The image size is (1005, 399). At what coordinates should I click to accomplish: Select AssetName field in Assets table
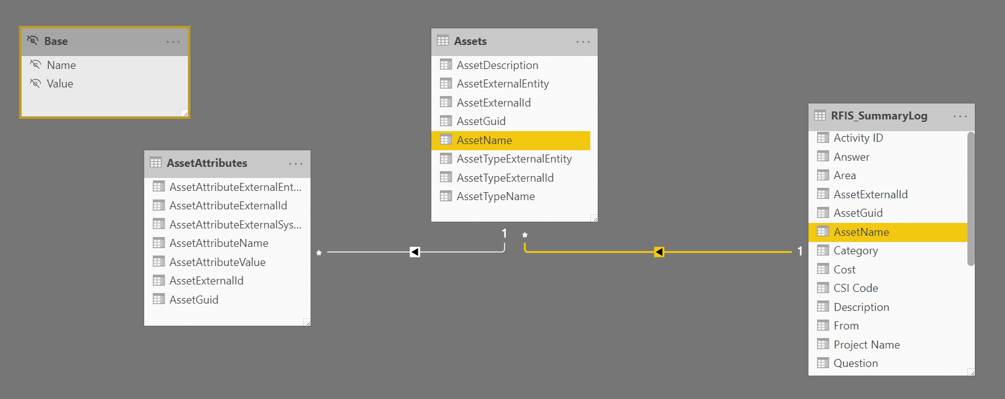click(x=511, y=140)
